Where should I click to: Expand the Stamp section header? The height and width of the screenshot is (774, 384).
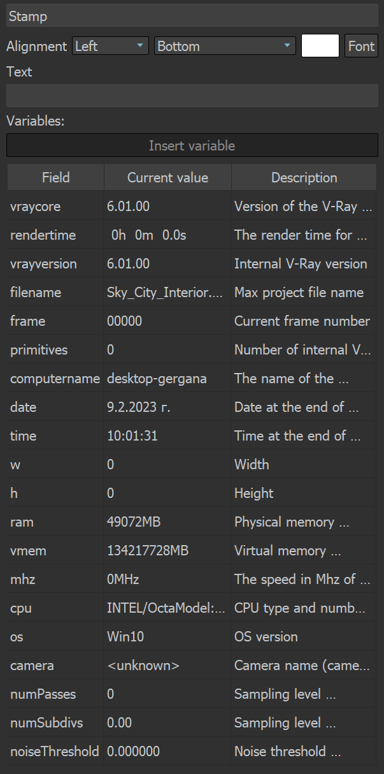tap(191, 16)
